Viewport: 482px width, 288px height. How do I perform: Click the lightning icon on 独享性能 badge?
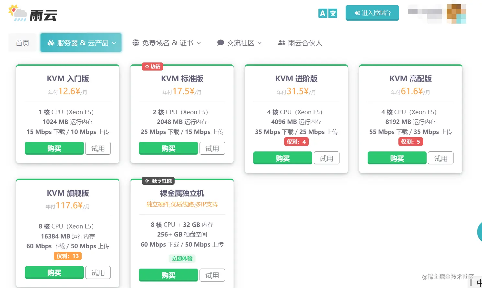pyautogui.click(x=147, y=181)
